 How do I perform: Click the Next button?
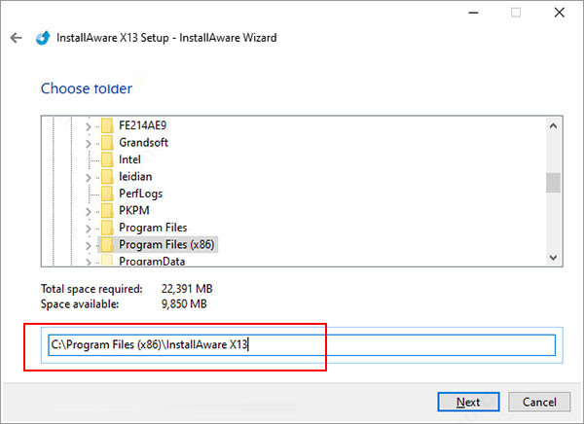click(x=468, y=402)
